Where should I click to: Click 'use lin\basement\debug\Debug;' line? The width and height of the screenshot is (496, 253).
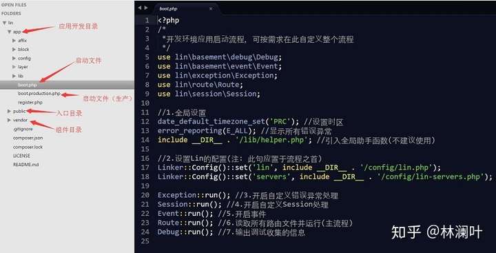click(x=220, y=57)
